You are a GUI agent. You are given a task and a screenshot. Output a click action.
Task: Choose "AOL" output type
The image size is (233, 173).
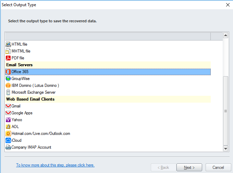[x=15, y=127]
